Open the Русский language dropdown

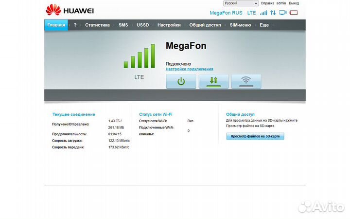pos(241,3)
